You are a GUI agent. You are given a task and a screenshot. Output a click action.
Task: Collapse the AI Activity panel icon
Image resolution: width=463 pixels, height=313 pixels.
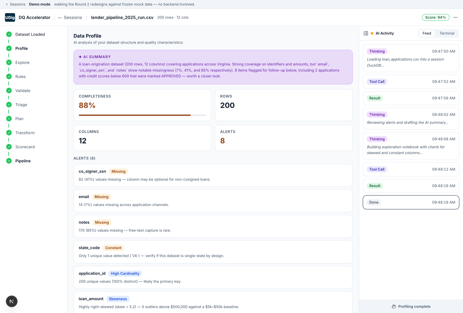pyautogui.click(x=366, y=33)
